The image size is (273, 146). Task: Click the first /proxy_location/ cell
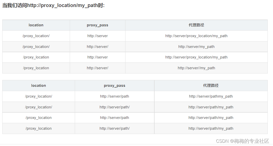pos(36,36)
